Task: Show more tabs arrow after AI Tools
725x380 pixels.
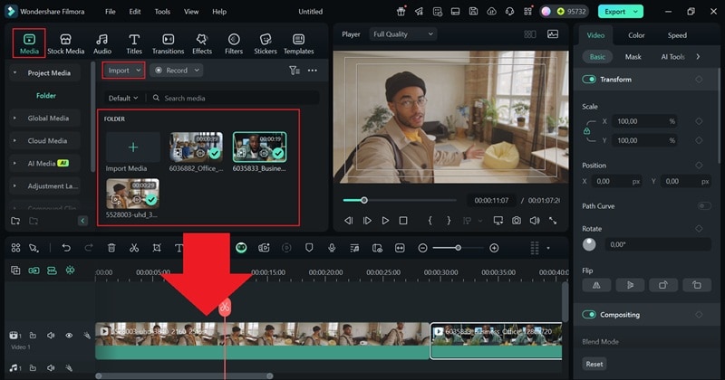Action: pyautogui.click(x=698, y=57)
